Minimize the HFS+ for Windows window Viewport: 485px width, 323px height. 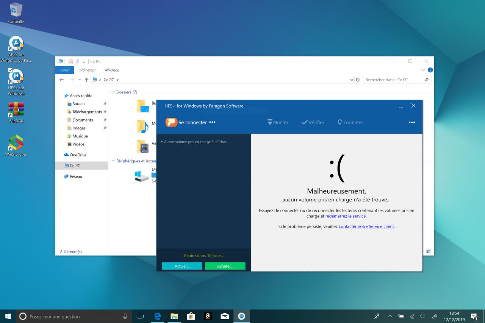pyautogui.click(x=401, y=106)
